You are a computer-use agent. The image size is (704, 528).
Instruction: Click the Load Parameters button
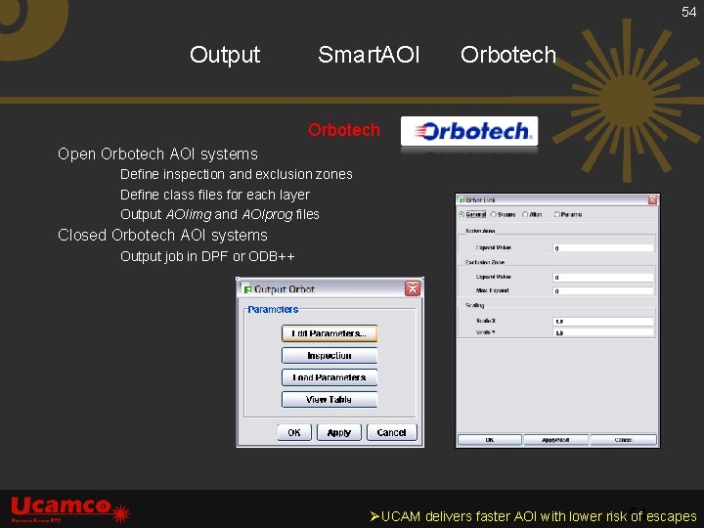330,377
